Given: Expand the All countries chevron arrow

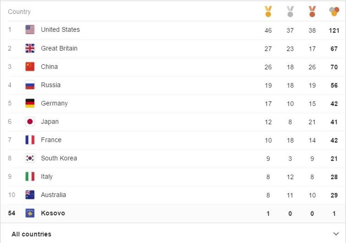Looking at the screenshot, I should 336,234.
